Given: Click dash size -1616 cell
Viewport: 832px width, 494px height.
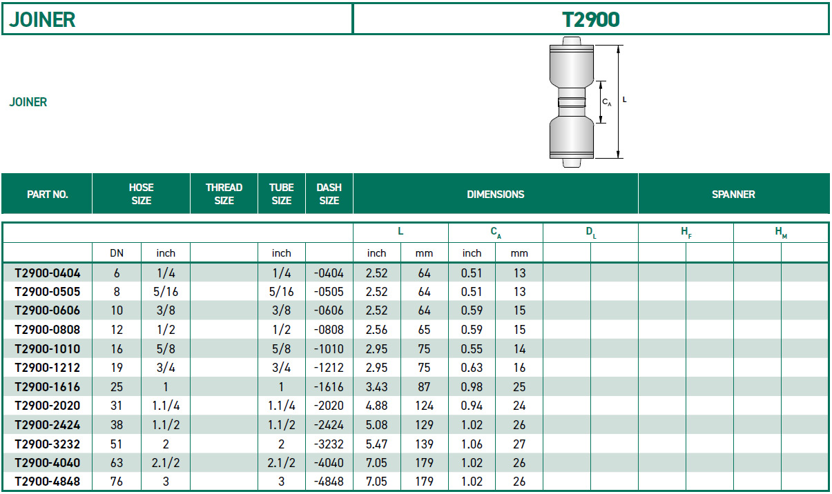Looking at the screenshot, I should click(329, 387).
